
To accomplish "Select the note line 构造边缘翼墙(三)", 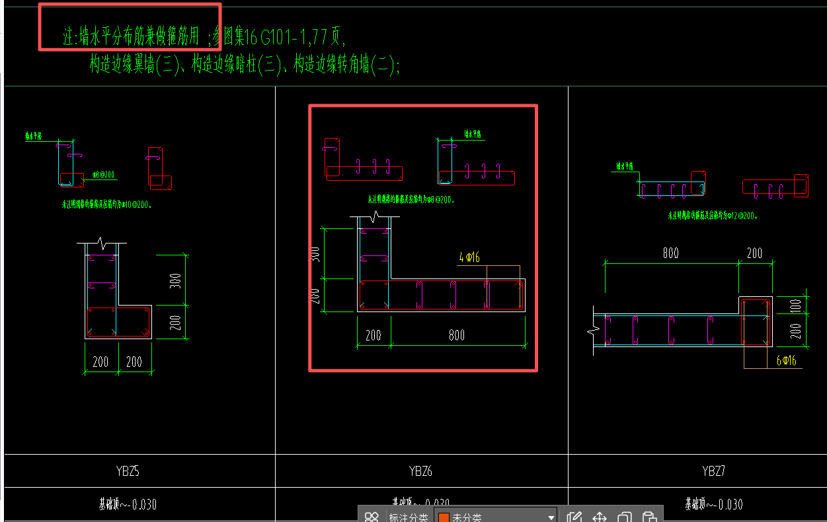I will [245, 65].
